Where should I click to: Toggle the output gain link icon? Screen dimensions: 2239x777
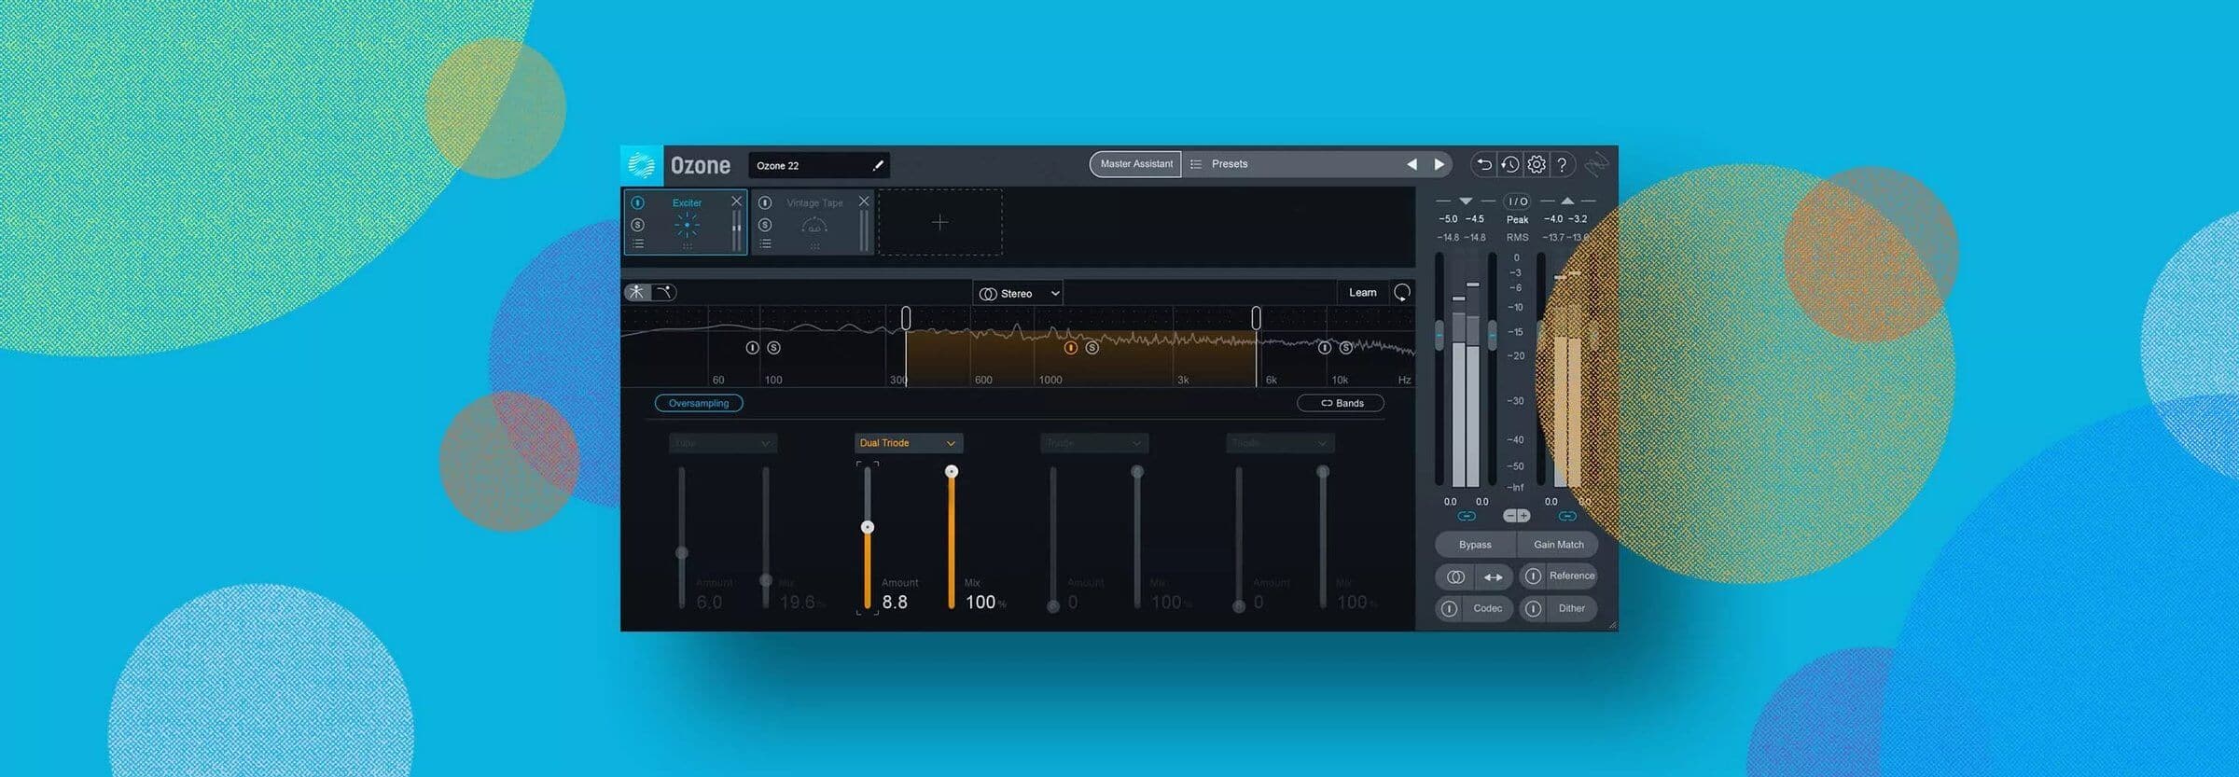[1567, 516]
